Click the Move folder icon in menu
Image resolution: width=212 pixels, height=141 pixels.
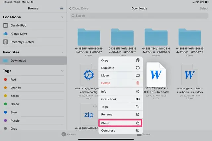(x=138, y=75)
